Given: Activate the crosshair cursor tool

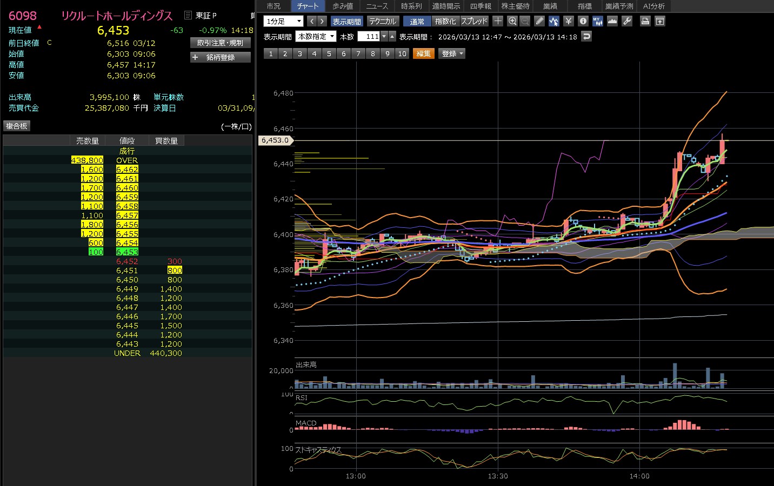Looking at the screenshot, I should 498,21.
